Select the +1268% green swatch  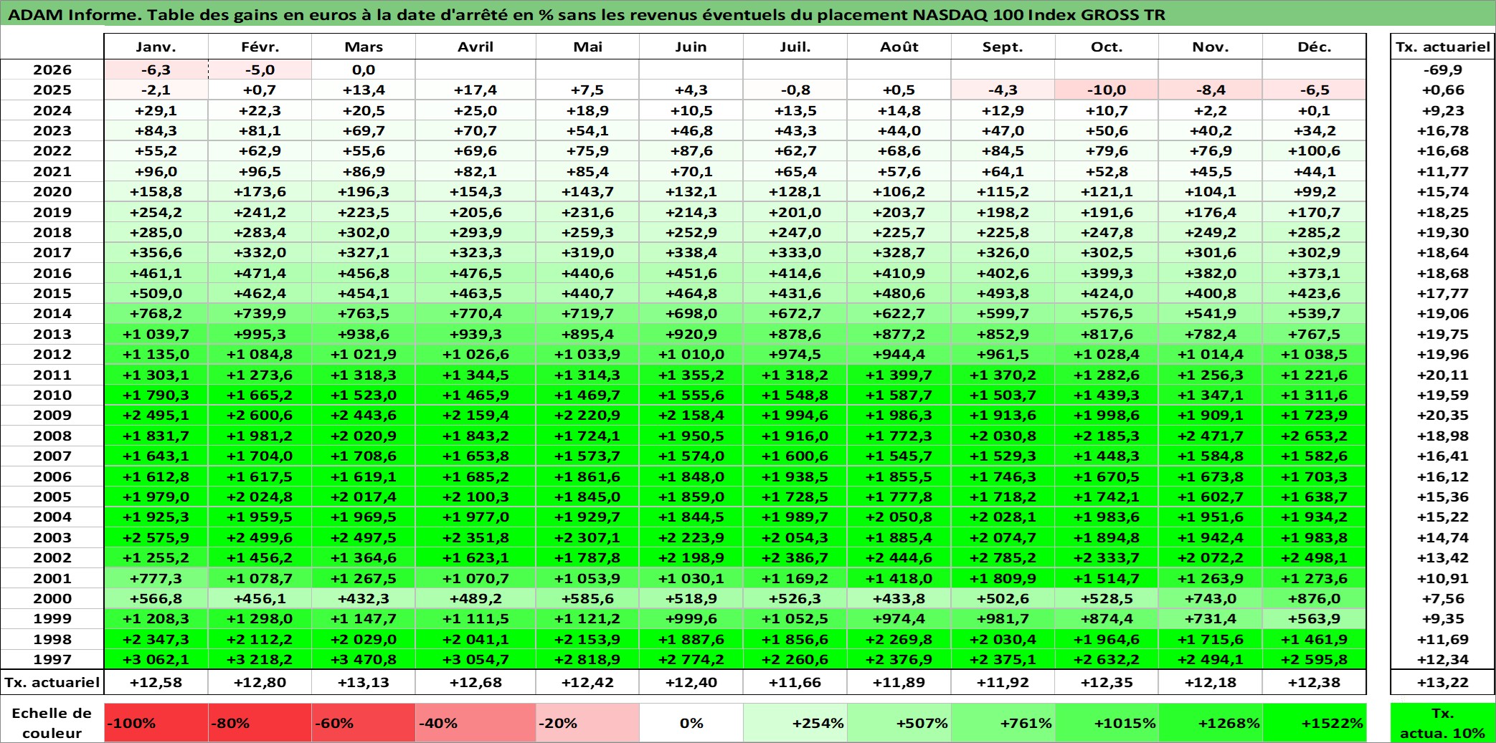pos(1211,723)
